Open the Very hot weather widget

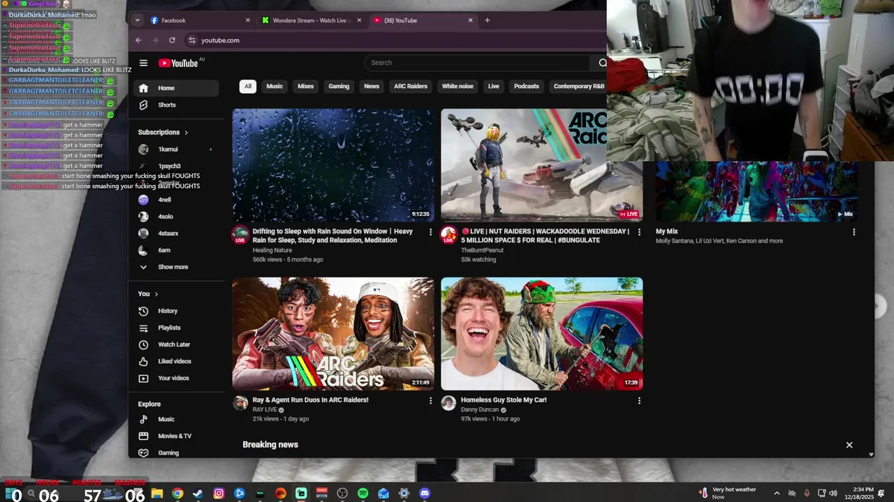tap(728, 494)
